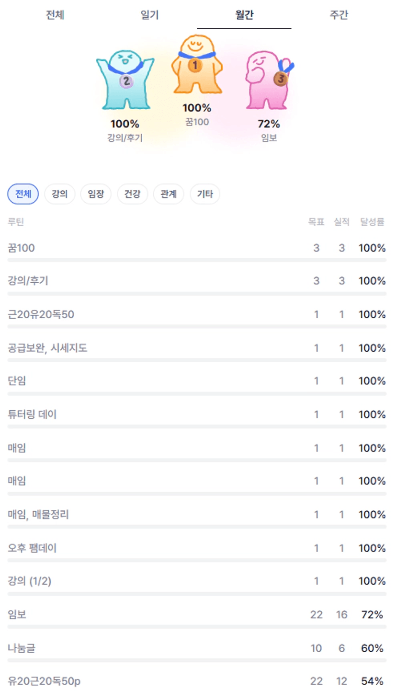396x691 pixels.
Task: Choose the 건강 category chip
Action: click(x=132, y=194)
